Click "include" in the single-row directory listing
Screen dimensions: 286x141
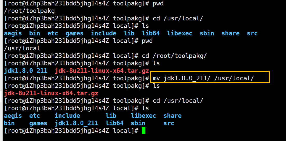104,34
